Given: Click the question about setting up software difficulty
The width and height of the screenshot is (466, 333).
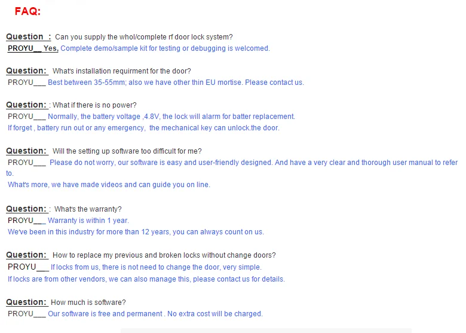Looking at the screenshot, I should pyautogui.click(x=127, y=151).
